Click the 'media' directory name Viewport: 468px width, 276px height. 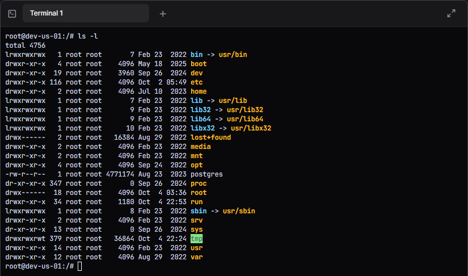200,147
